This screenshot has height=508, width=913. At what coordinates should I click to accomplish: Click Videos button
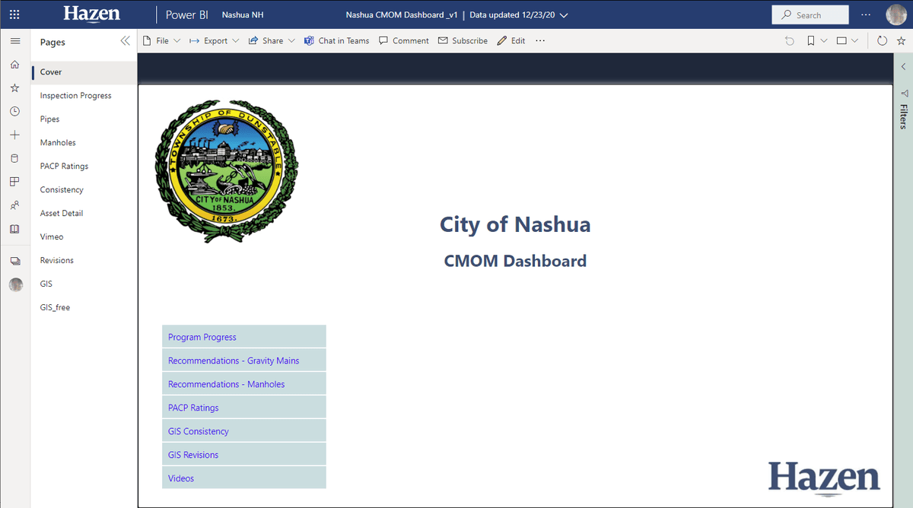pyautogui.click(x=244, y=478)
